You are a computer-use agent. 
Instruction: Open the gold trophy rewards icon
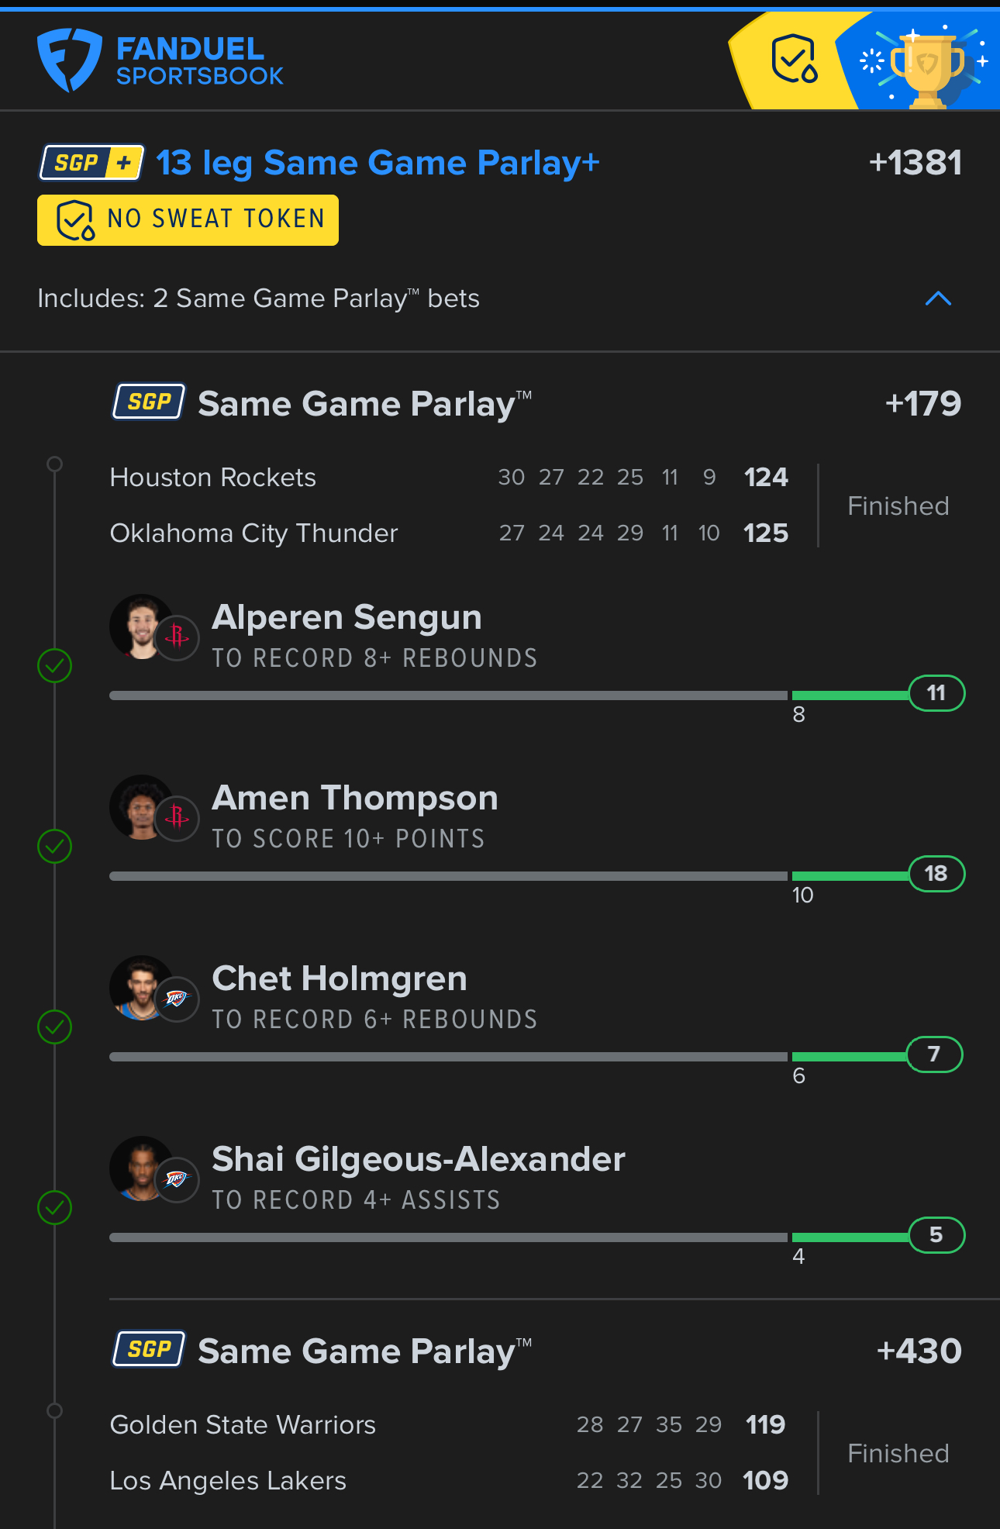coord(926,66)
